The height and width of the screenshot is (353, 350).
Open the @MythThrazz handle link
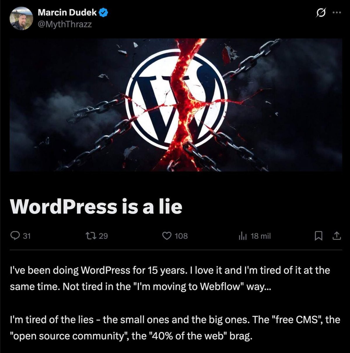pyautogui.click(x=65, y=24)
